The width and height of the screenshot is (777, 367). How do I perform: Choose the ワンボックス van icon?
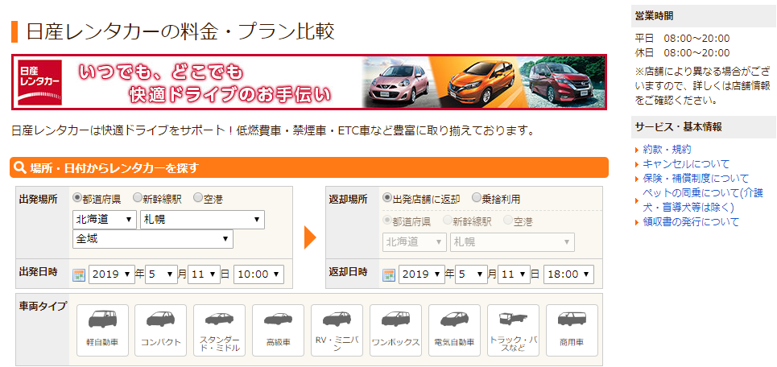tap(395, 329)
